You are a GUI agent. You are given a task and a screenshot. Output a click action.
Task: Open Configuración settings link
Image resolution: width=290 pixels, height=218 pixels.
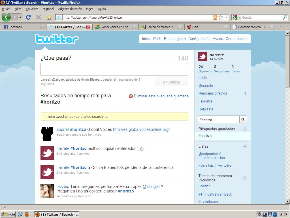click(199, 39)
